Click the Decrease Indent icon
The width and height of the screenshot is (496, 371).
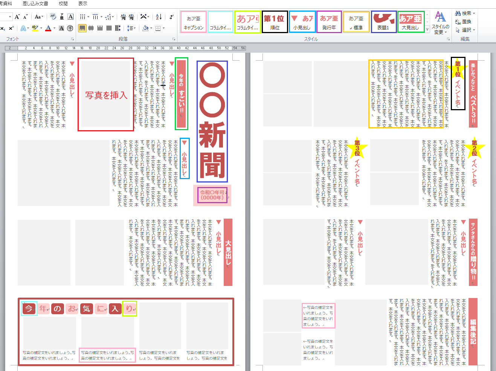pos(123,17)
